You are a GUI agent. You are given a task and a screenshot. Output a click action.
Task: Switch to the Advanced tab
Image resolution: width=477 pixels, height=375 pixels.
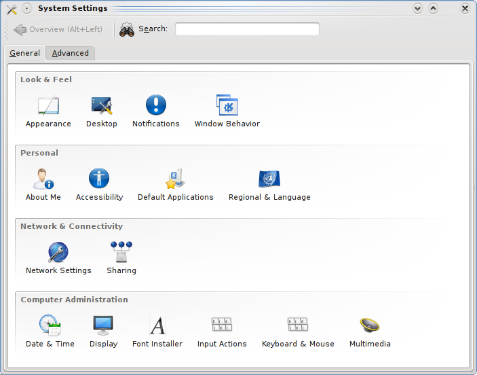(x=71, y=53)
